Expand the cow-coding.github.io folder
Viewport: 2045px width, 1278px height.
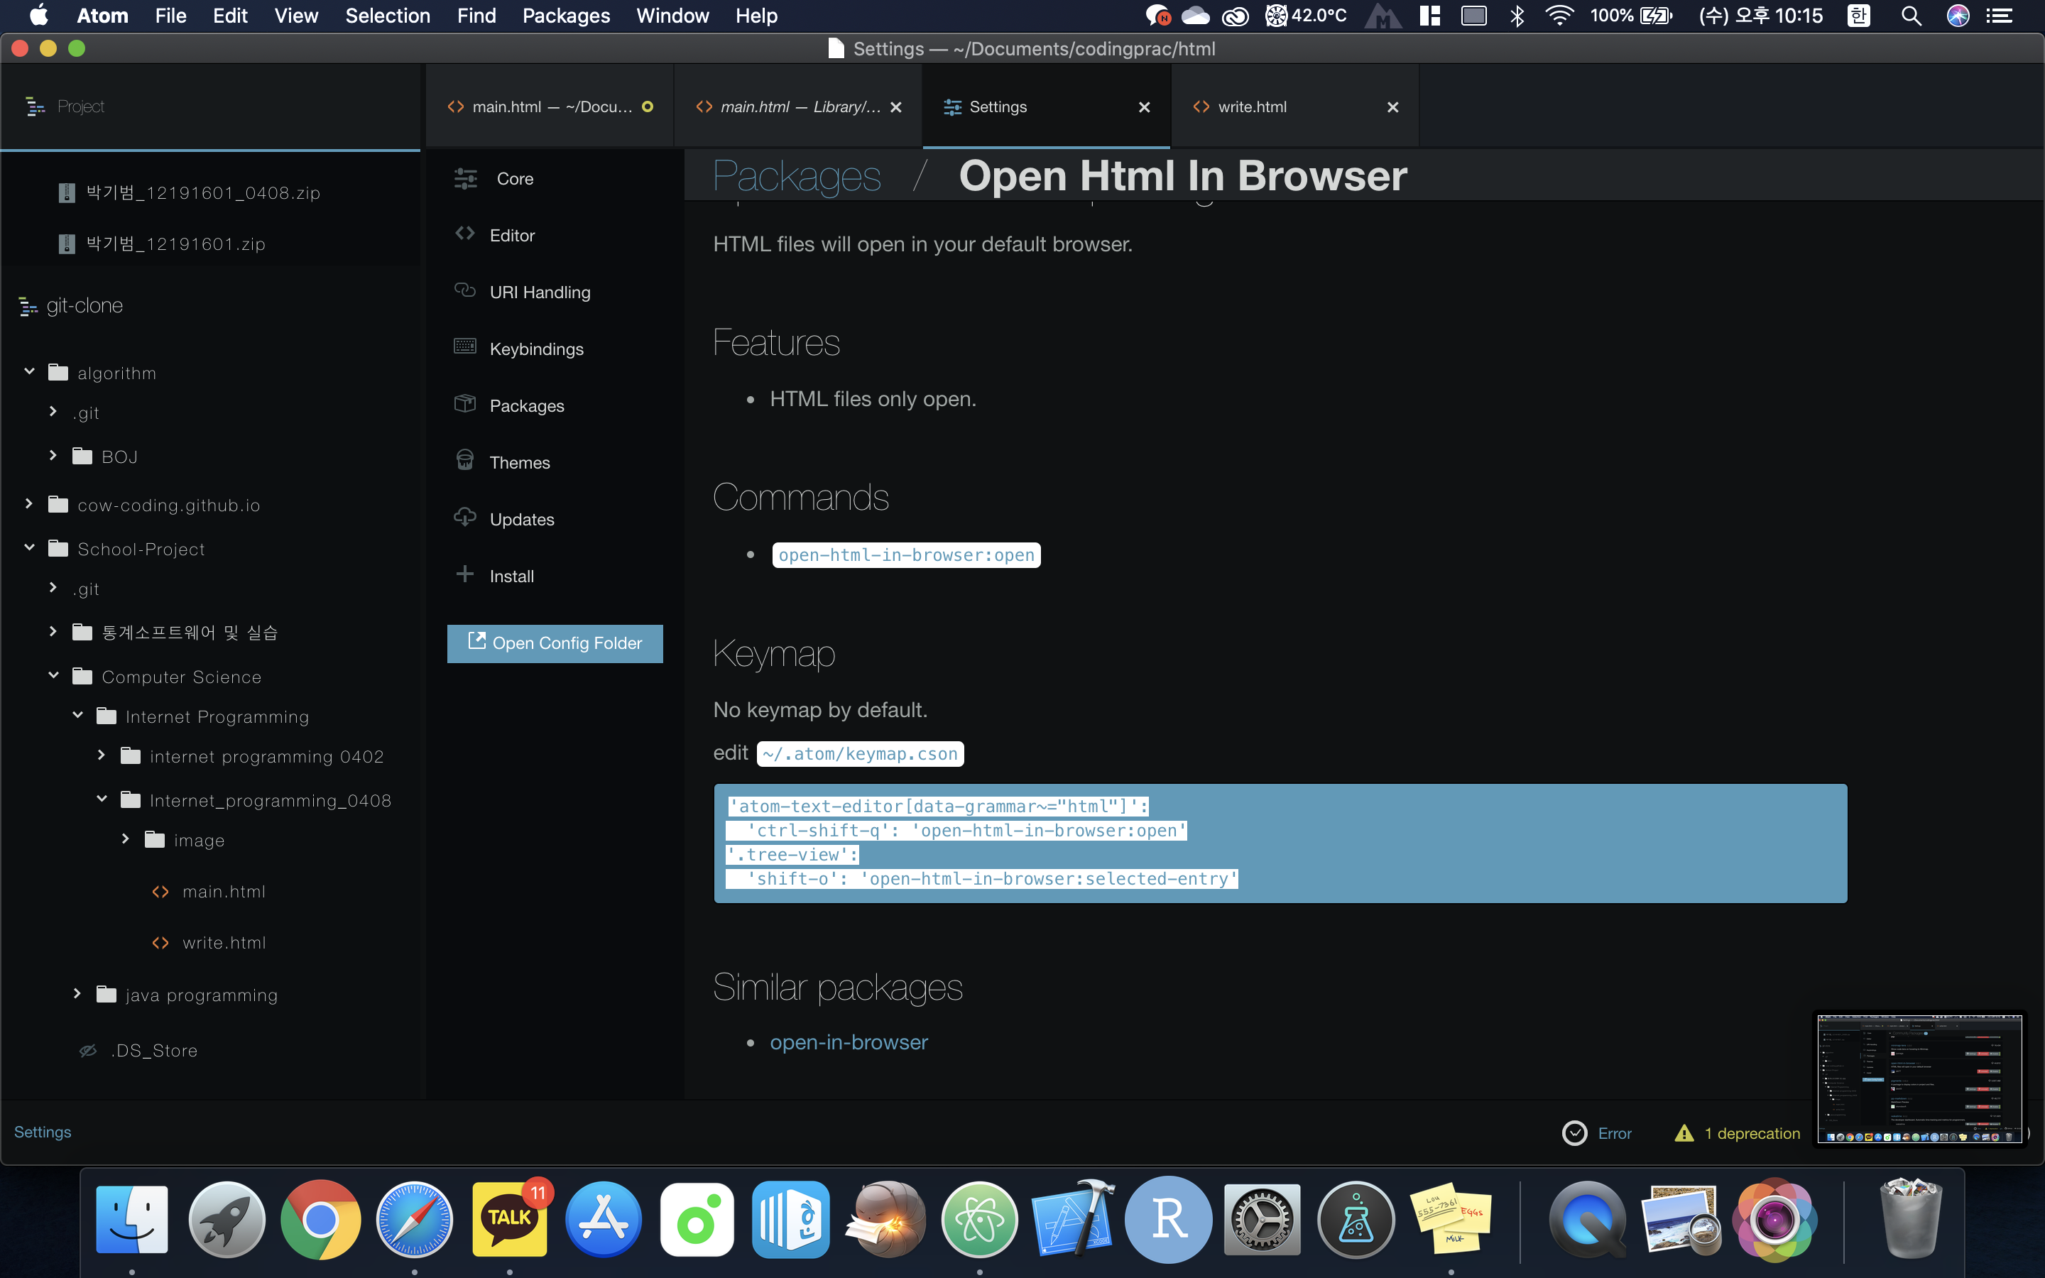(30, 504)
